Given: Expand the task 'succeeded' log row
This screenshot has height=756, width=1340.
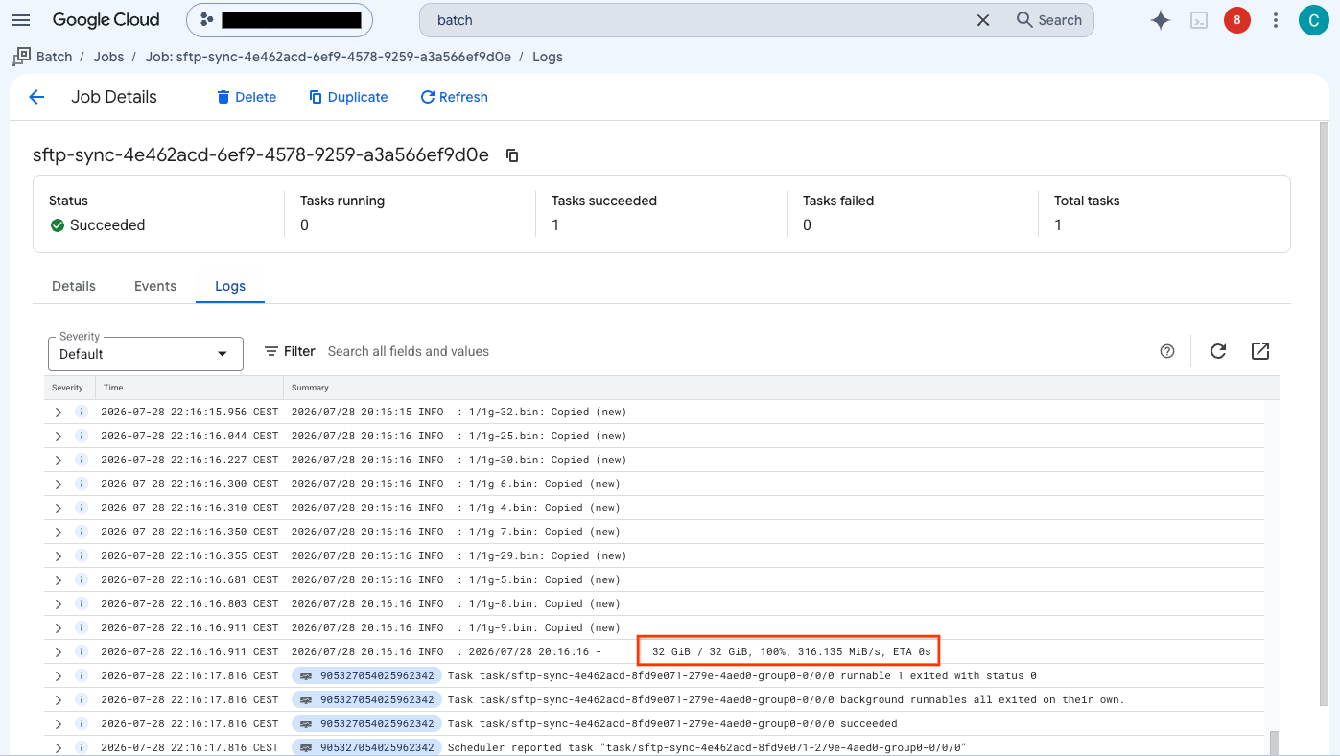Looking at the screenshot, I should 58,723.
